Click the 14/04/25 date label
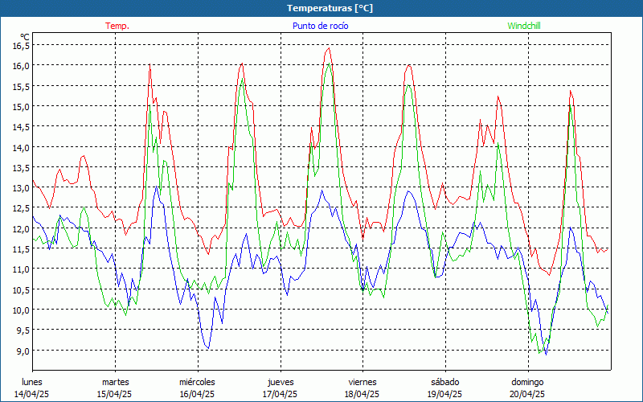The image size is (643, 402). [31, 394]
